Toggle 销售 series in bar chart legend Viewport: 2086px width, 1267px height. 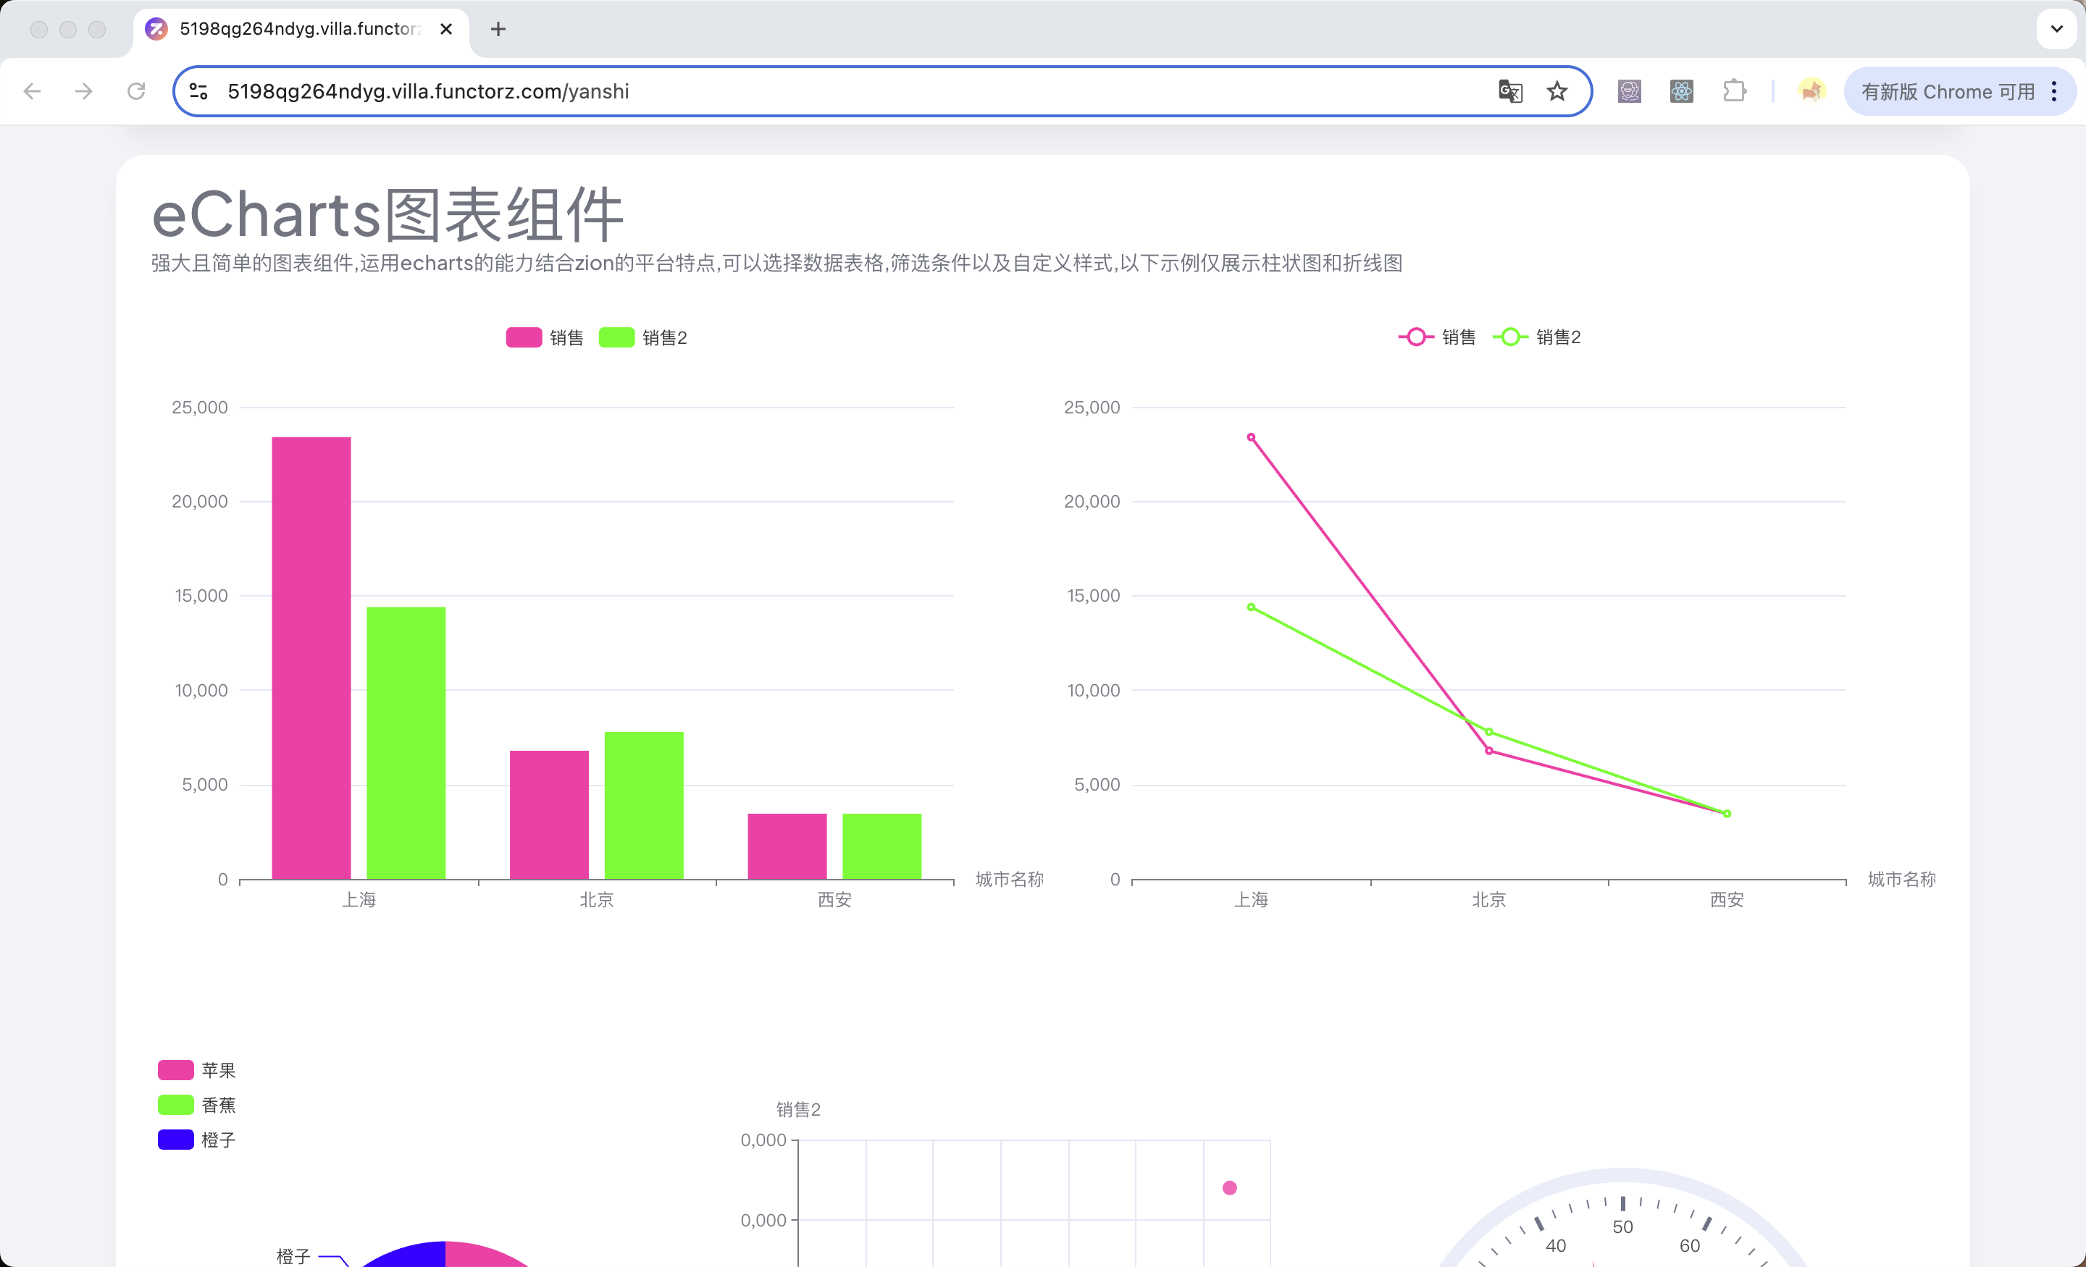tap(545, 337)
